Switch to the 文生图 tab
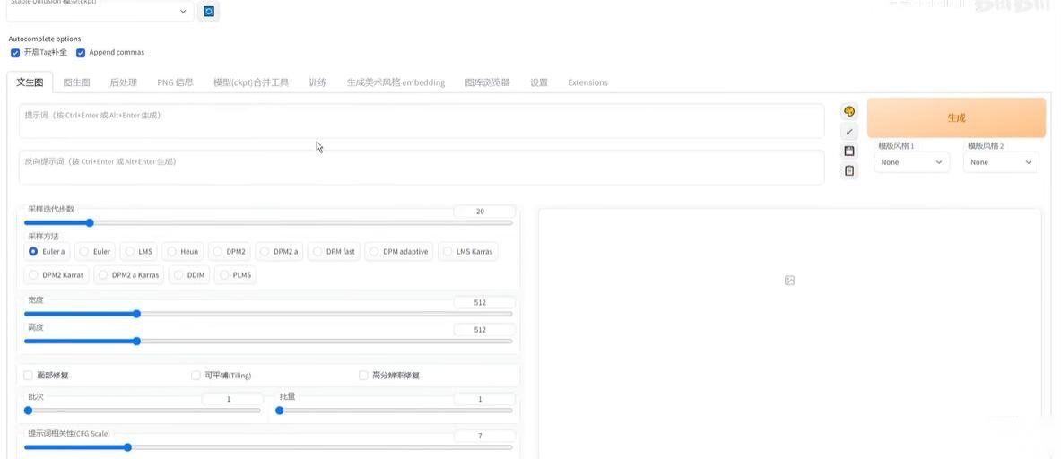 tap(30, 82)
